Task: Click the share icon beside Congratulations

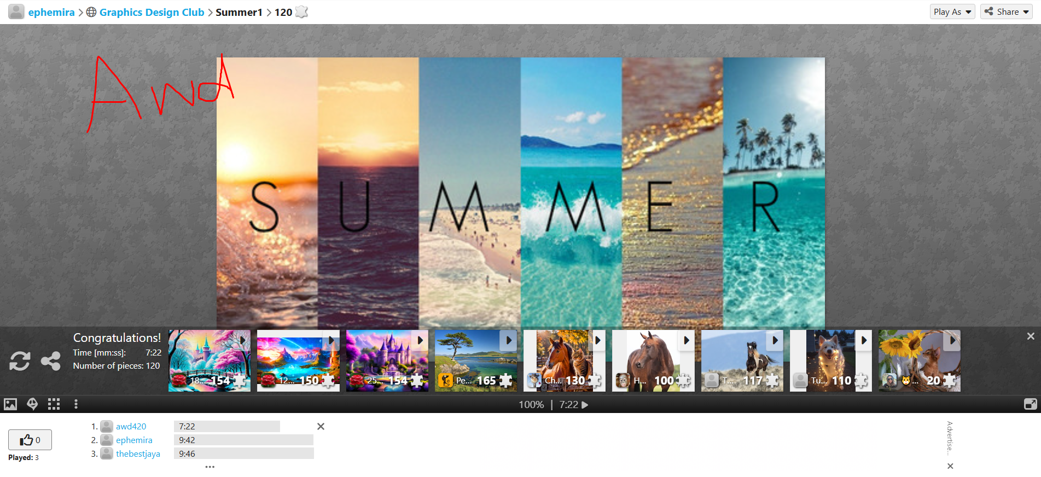Action: (51, 361)
